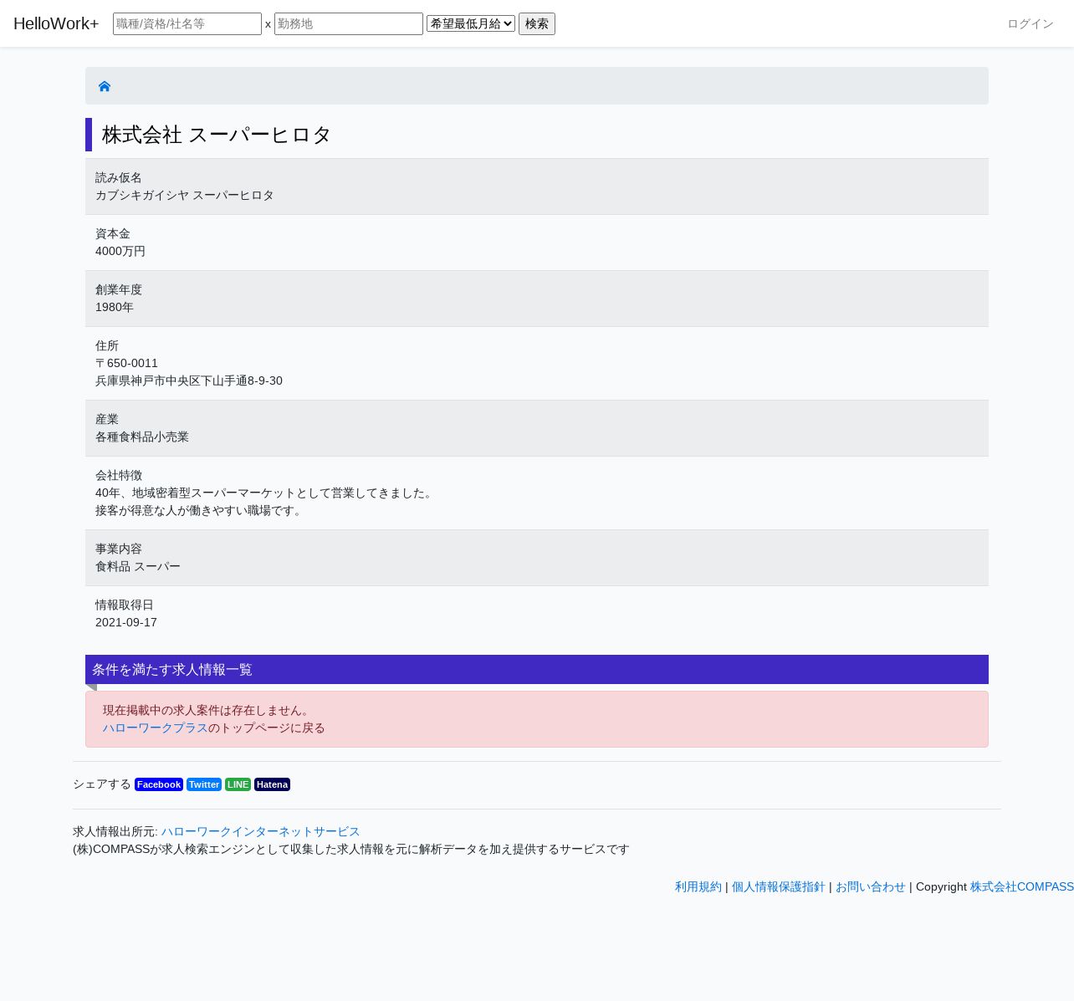Click the 産業 field label

107,419
